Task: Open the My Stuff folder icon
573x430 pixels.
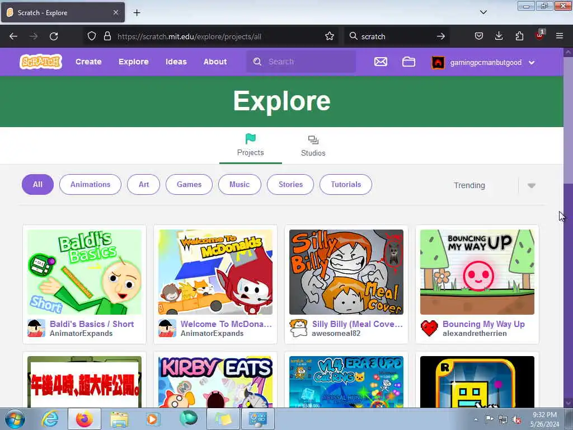Action: tap(408, 62)
